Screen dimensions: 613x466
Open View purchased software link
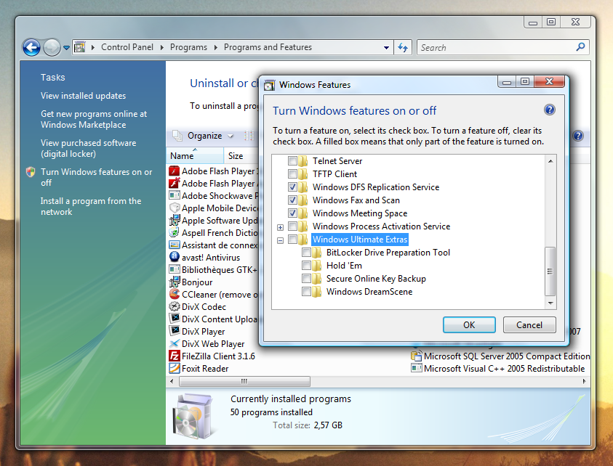click(x=89, y=148)
